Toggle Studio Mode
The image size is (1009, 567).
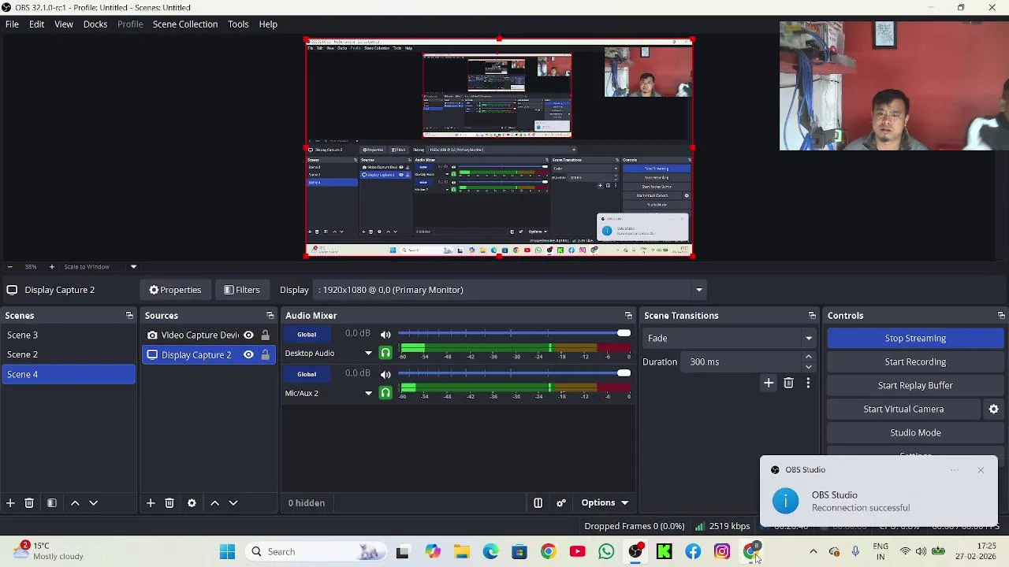(915, 432)
